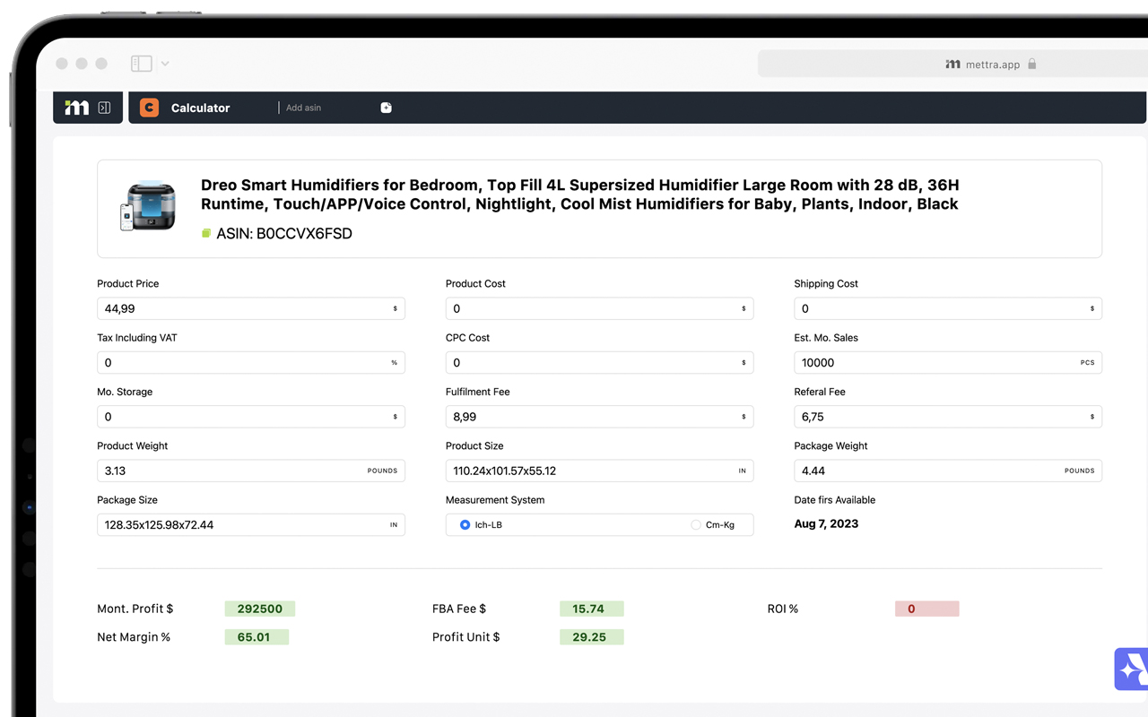Edit the Shipping Cost field
This screenshot has height=717, width=1148.
pos(948,309)
